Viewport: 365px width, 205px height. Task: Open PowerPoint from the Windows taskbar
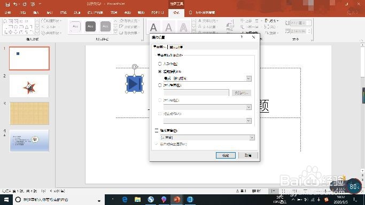[x=177, y=200]
